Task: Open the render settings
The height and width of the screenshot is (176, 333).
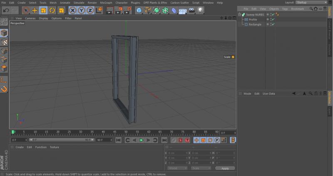Action: click(127, 10)
